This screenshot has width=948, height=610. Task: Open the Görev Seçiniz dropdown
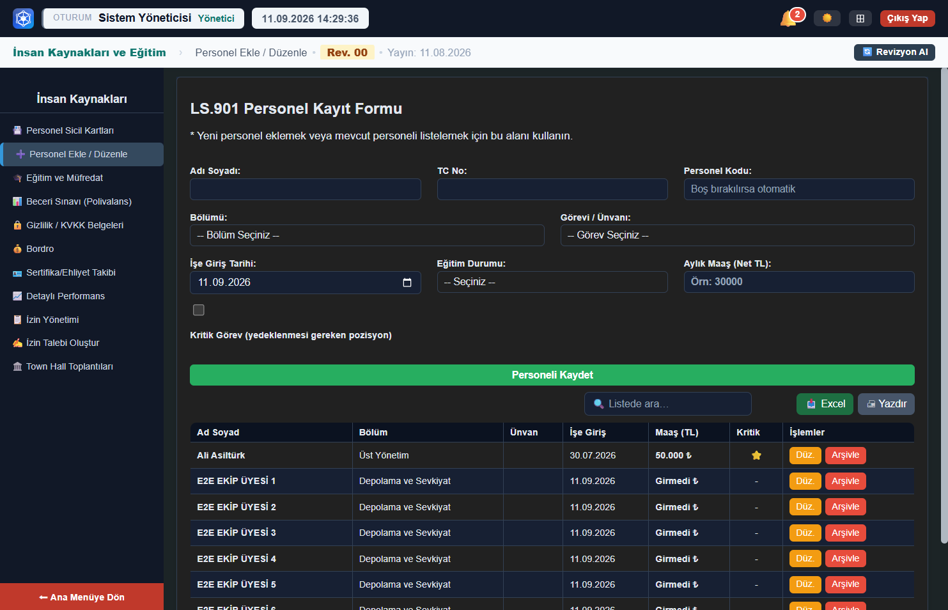pos(737,235)
